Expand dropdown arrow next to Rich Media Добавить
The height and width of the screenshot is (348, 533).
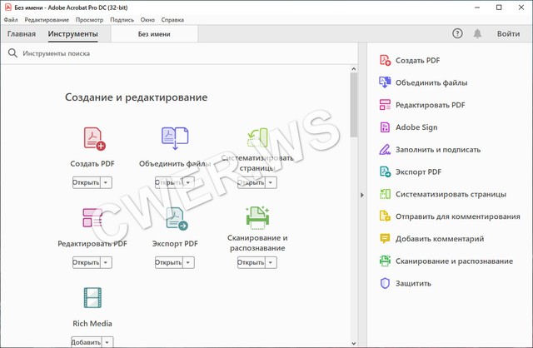tap(108, 341)
